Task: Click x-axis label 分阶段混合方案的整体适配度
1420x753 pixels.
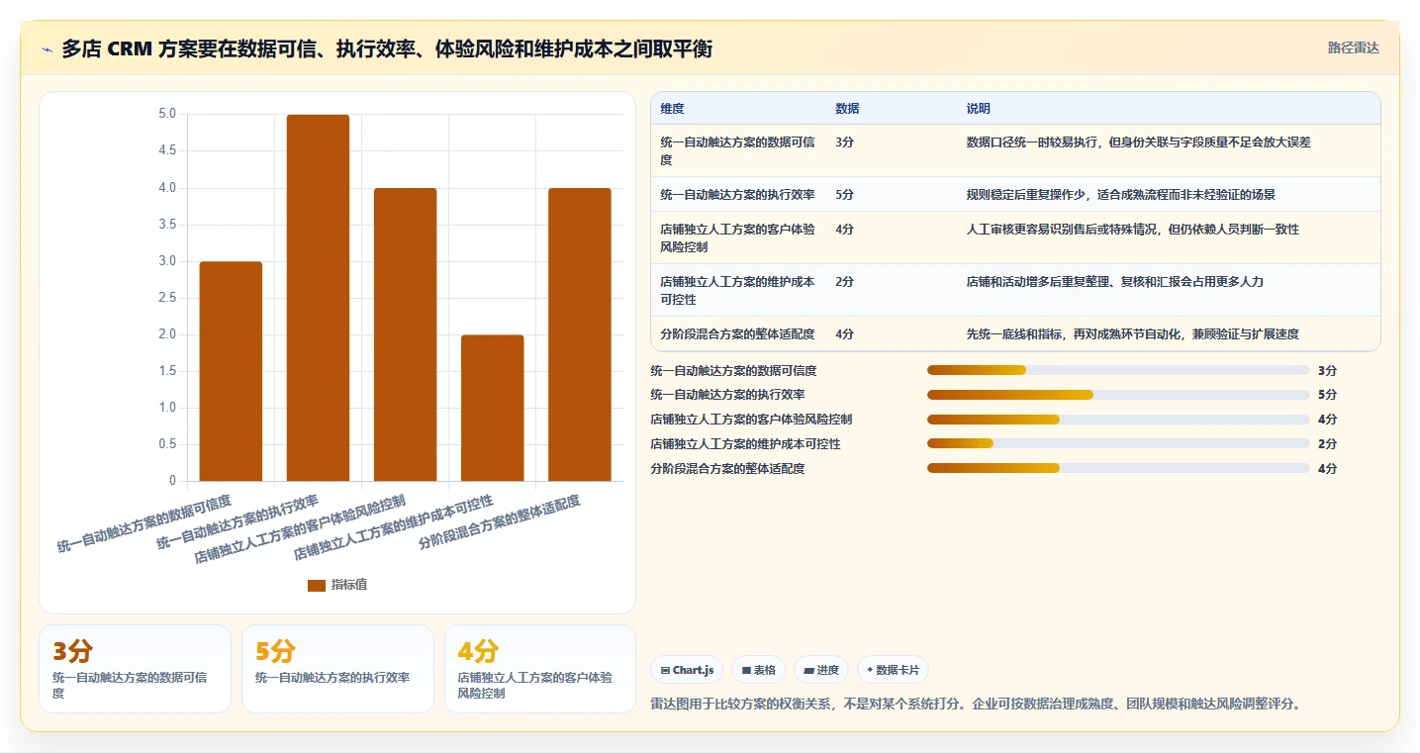Action: tap(499, 522)
